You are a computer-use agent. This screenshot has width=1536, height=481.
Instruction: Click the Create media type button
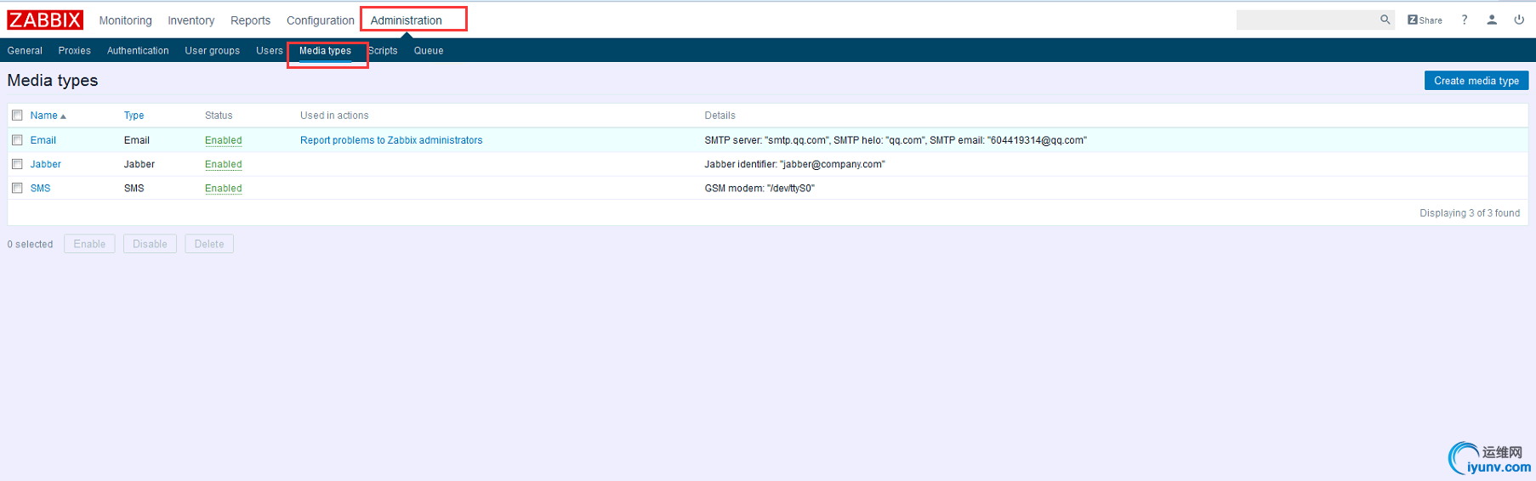click(1476, 81)
